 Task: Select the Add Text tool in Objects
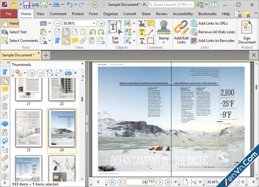128,32
